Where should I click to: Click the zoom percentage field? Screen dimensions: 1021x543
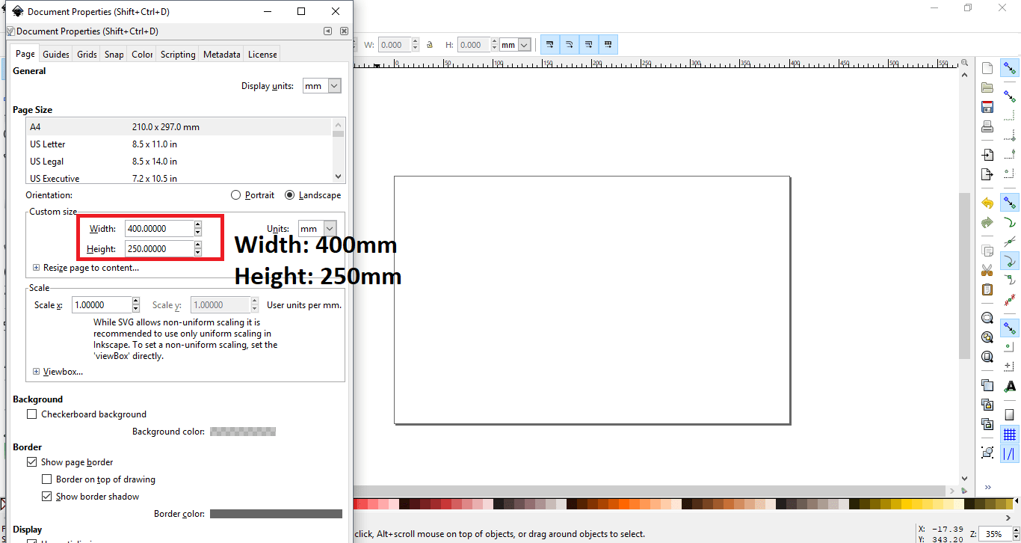coord(993,534)
